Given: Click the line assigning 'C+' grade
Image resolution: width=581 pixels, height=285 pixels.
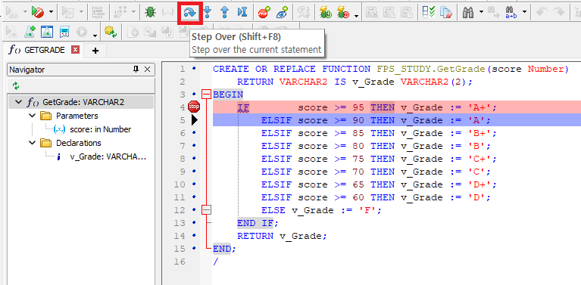Looking at the screenshot, I should click(379, 159).
